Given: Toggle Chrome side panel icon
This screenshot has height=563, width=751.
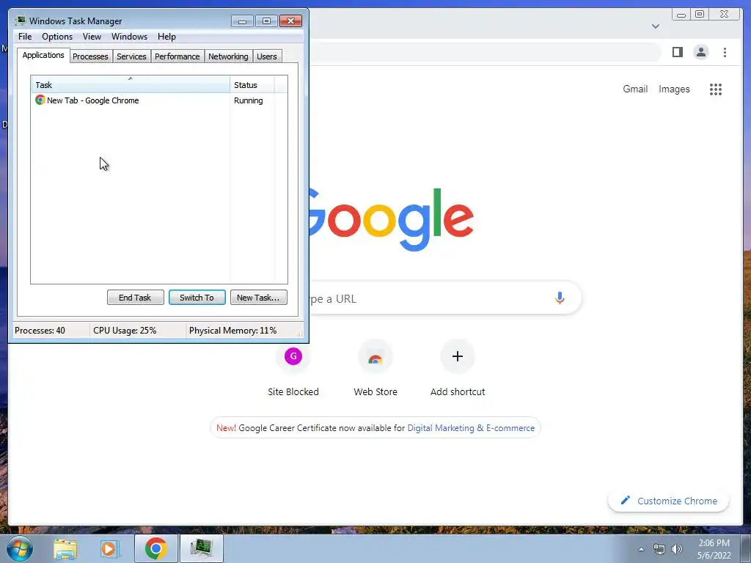Looking at the screenshot, I should click(677, 52).
